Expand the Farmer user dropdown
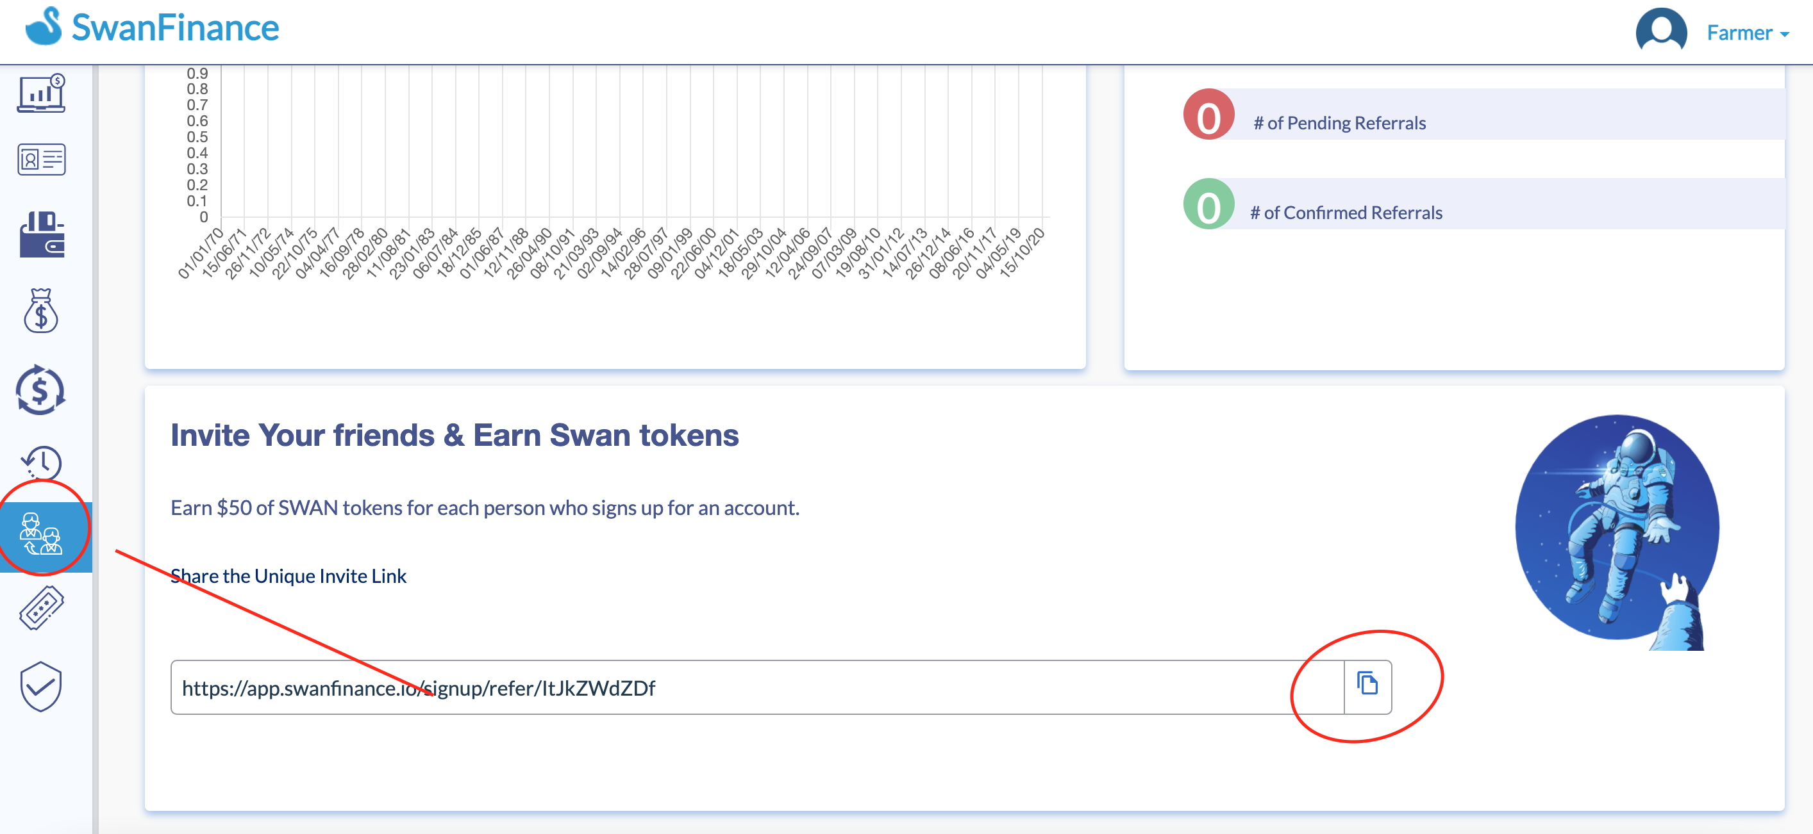This screenshot has width=1813, height=834. (x=1747, y=33)
